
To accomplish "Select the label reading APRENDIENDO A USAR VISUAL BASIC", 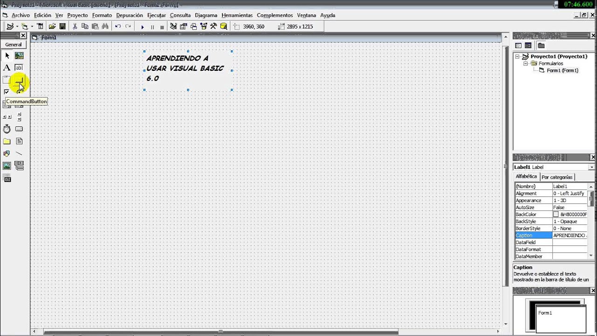I will (x=188, y=70).
